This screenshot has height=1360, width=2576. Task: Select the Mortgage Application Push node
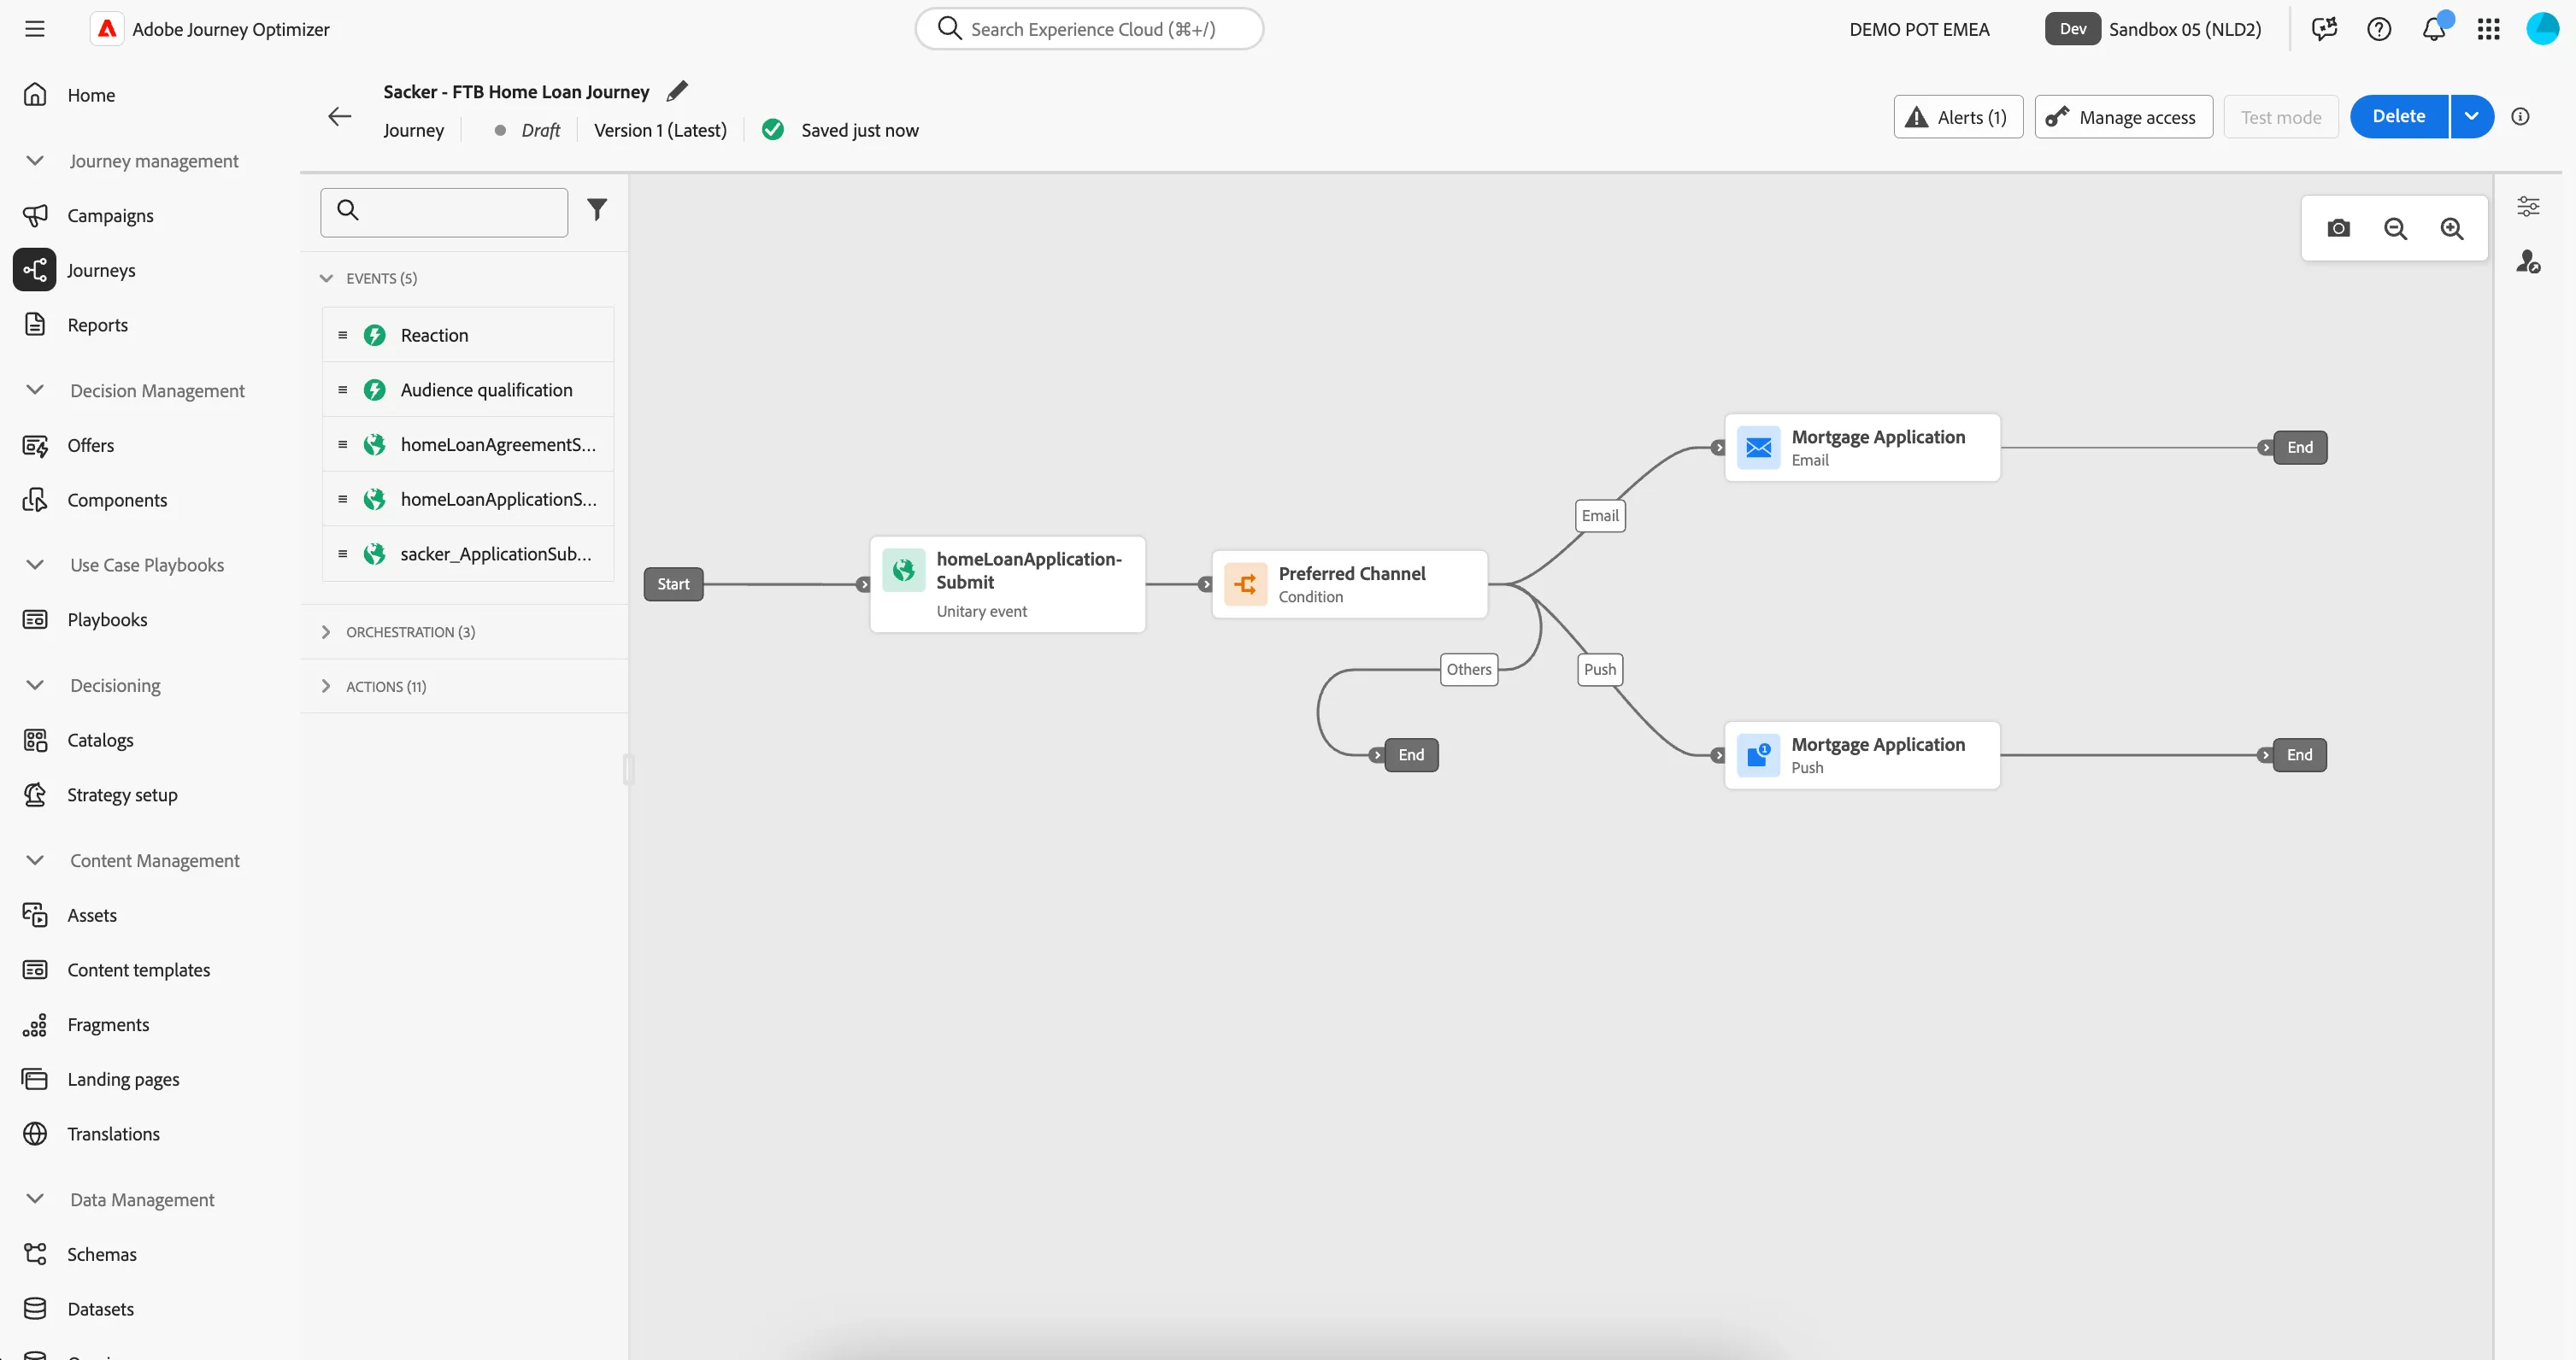point(1862,755)
